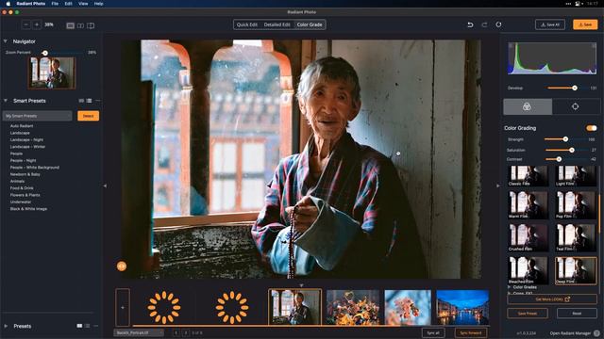Select the Food & Drink preset
The width and height of the screenshot is (604, 339).
click(22, 188)
